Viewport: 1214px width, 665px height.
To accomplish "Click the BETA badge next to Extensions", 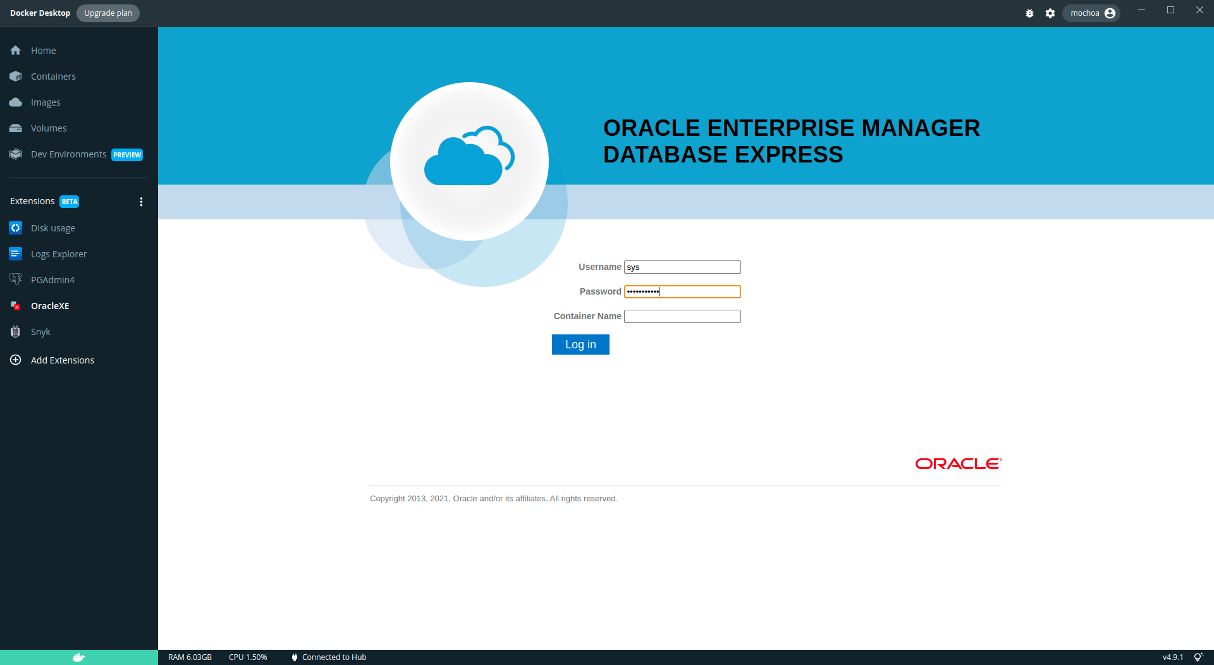I will [x=70, y=202].
